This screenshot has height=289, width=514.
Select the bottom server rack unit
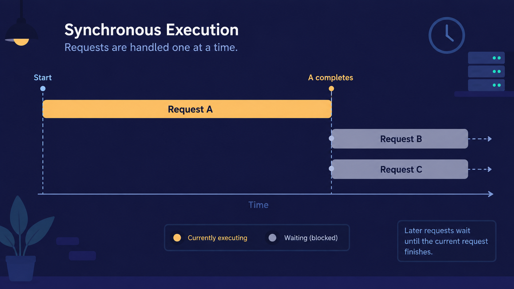coord(486,85)
